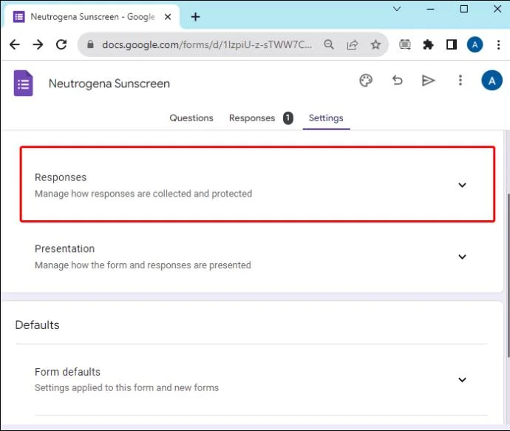Close the browser window

[x=497, y=9]
